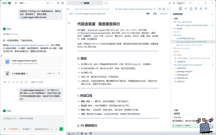Expand the src folder
216x135 pixels.
pos(178,52)
